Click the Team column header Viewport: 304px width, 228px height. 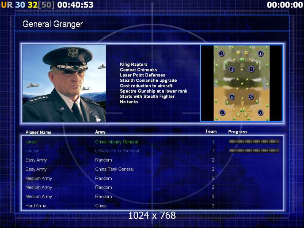[211, 131]
